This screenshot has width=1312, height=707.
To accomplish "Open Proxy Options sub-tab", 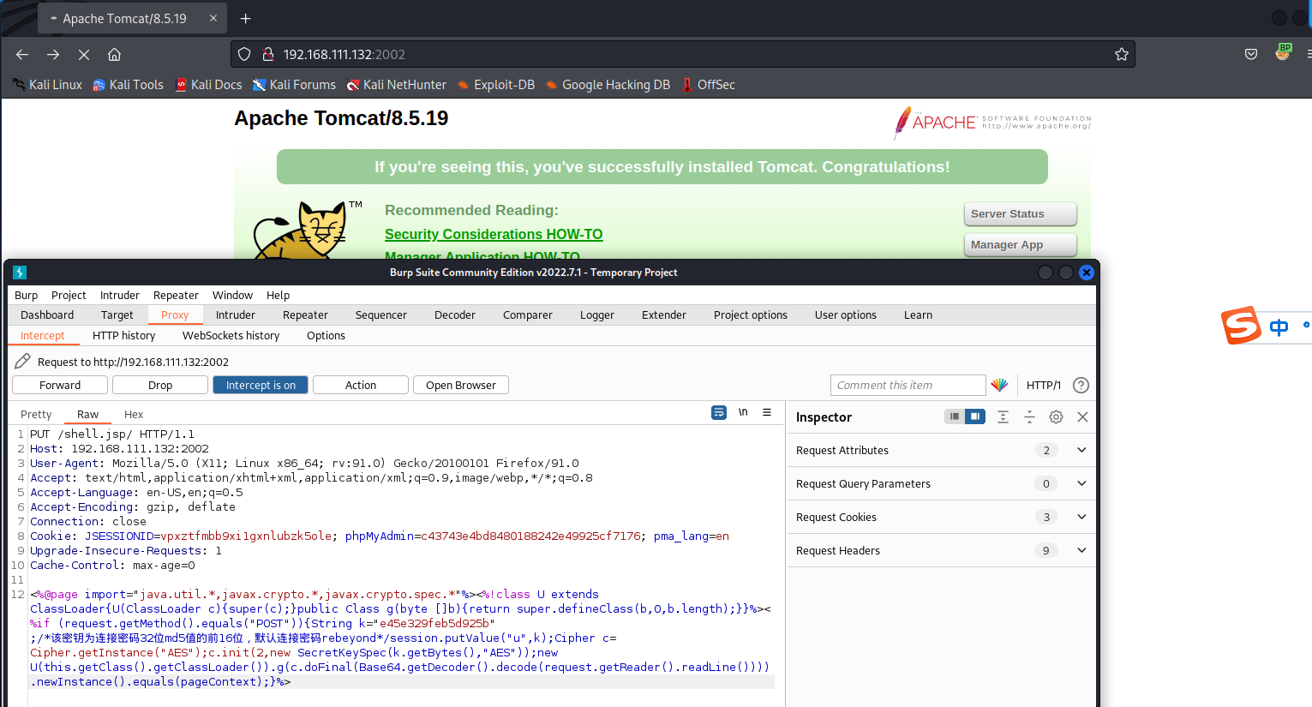I will click(326, 335).
